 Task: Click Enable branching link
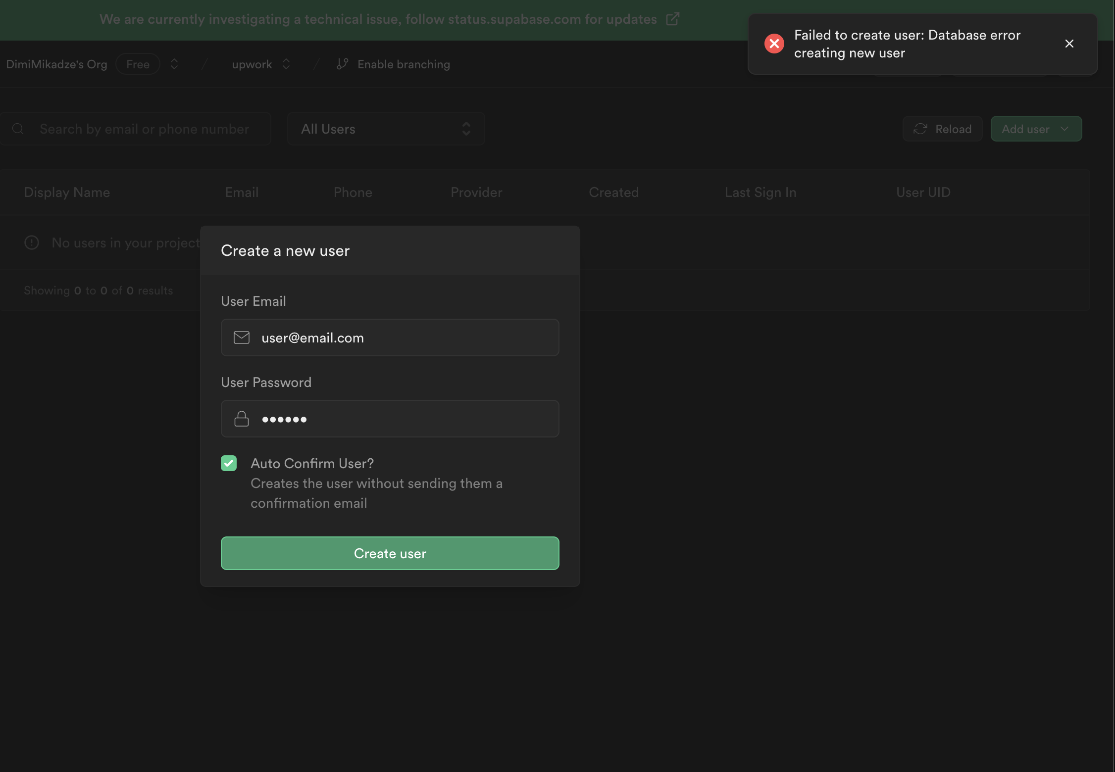404,64
